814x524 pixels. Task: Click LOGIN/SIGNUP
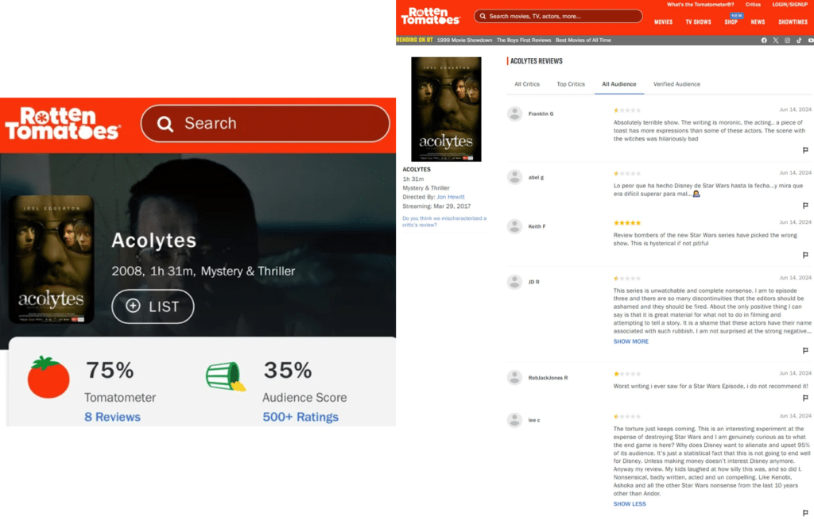pyautogui.click(x=789, y=4)
